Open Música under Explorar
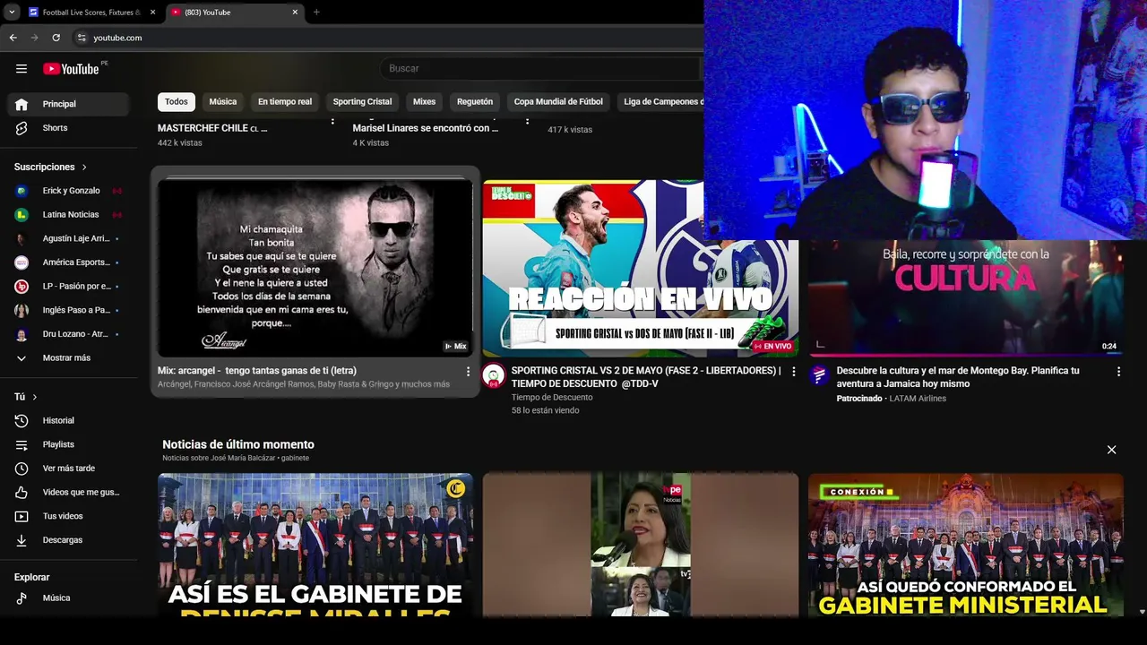The image size is (1147, 645). tap(69, 598)
